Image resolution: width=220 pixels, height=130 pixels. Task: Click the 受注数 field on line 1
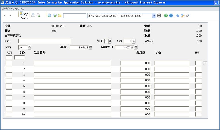136,63
